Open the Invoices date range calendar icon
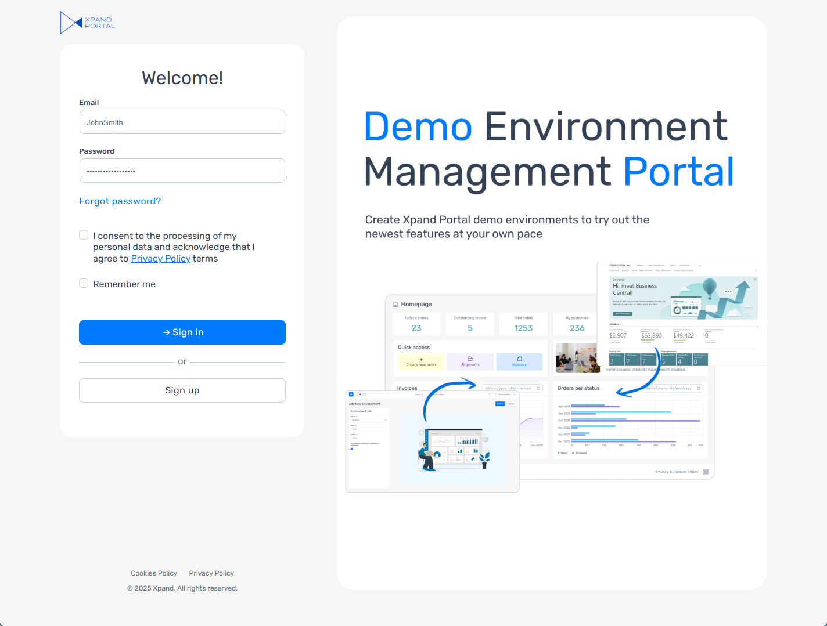 [538, 388]
